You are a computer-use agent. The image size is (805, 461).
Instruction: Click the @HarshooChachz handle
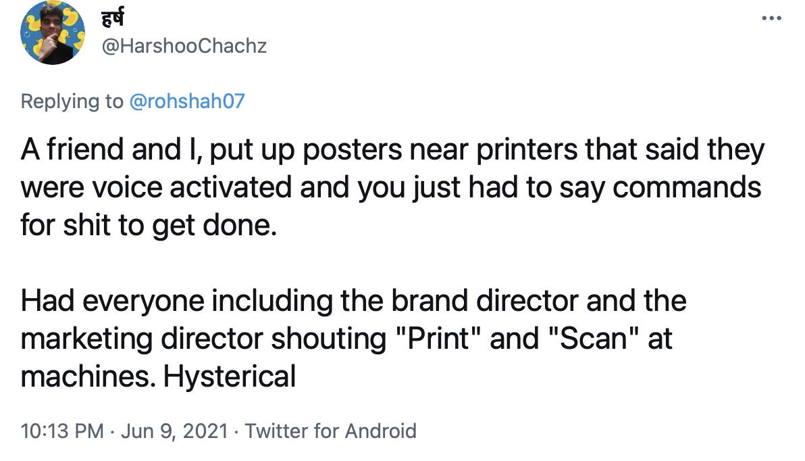[x=184, y=46]
